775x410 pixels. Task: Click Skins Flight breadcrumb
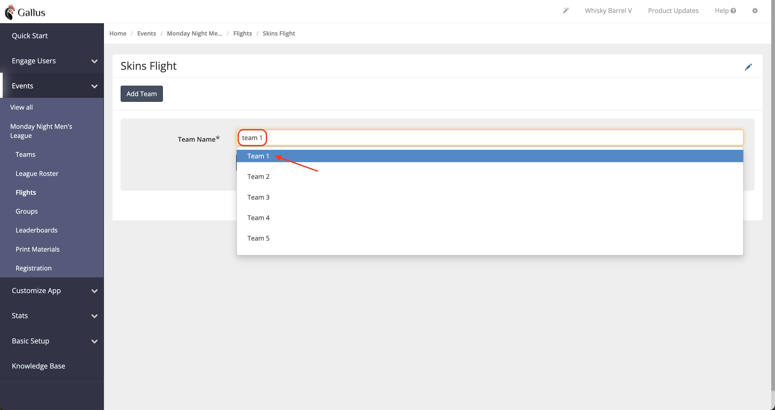[x=279, y=33]
